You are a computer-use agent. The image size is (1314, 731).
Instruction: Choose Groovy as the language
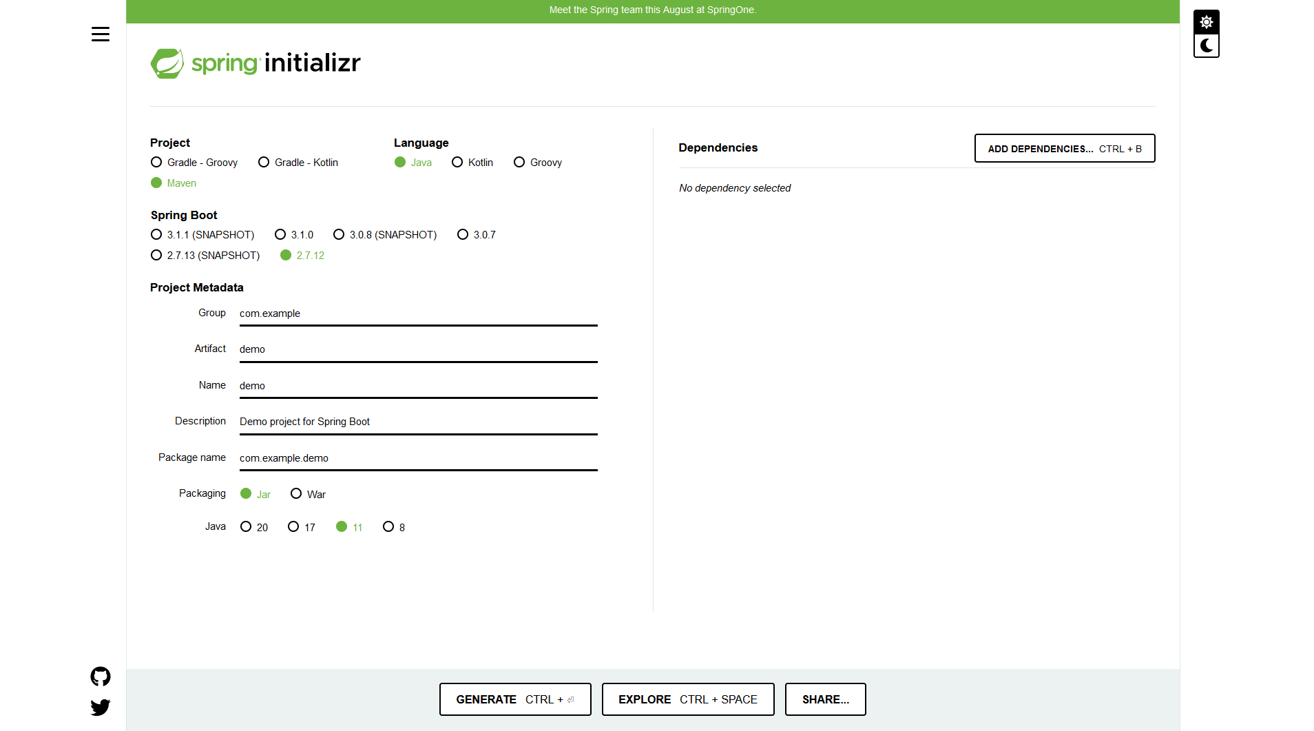click(538, 163)
